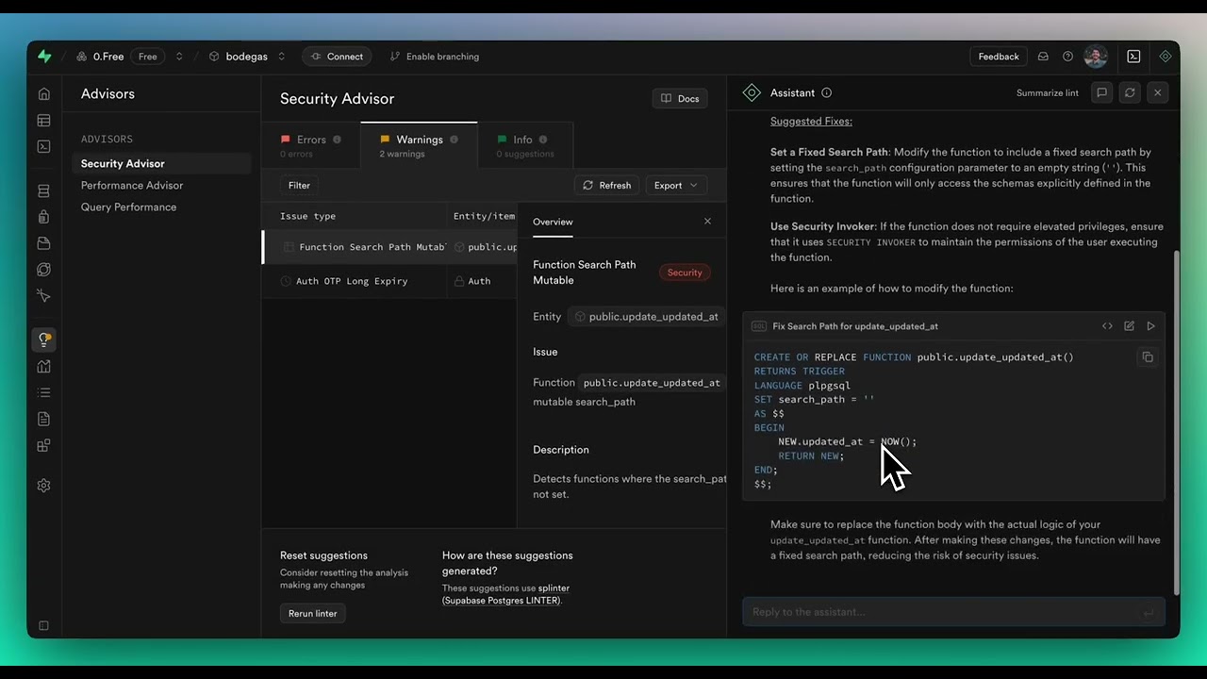Open the Realtime sidebar icon

click(x=43, y=295)
